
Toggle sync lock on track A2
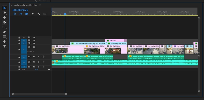[x=29, y=62]
